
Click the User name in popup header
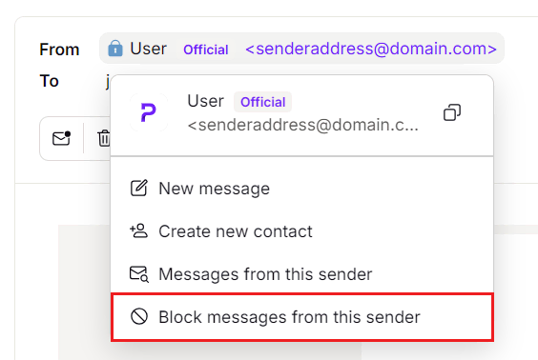click(205, 101)
